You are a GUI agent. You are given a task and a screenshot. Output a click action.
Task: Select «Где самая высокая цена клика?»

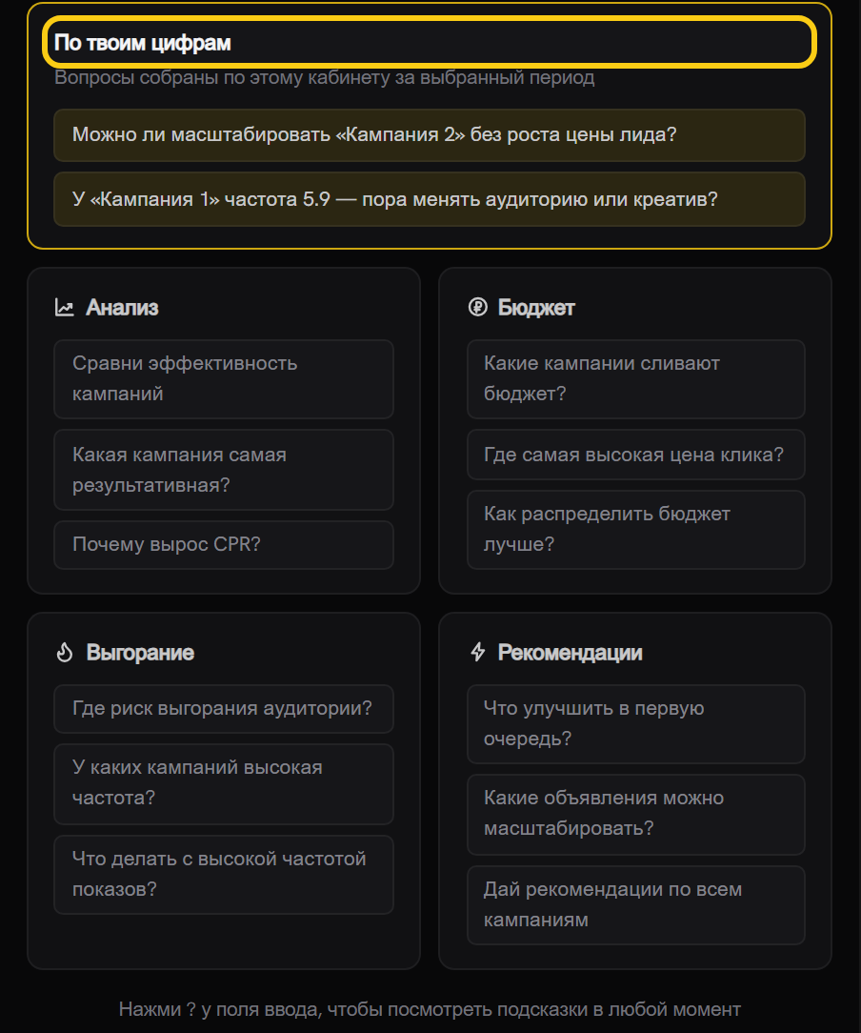[x=636, y=455]
